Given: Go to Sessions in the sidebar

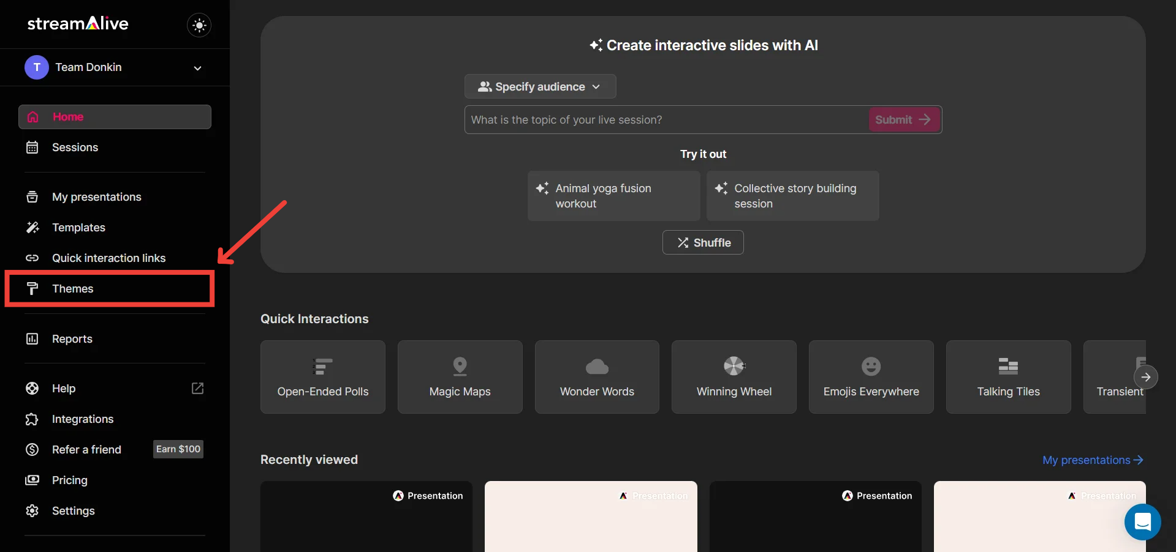Looking at the screenshot, I should point(75,147).
